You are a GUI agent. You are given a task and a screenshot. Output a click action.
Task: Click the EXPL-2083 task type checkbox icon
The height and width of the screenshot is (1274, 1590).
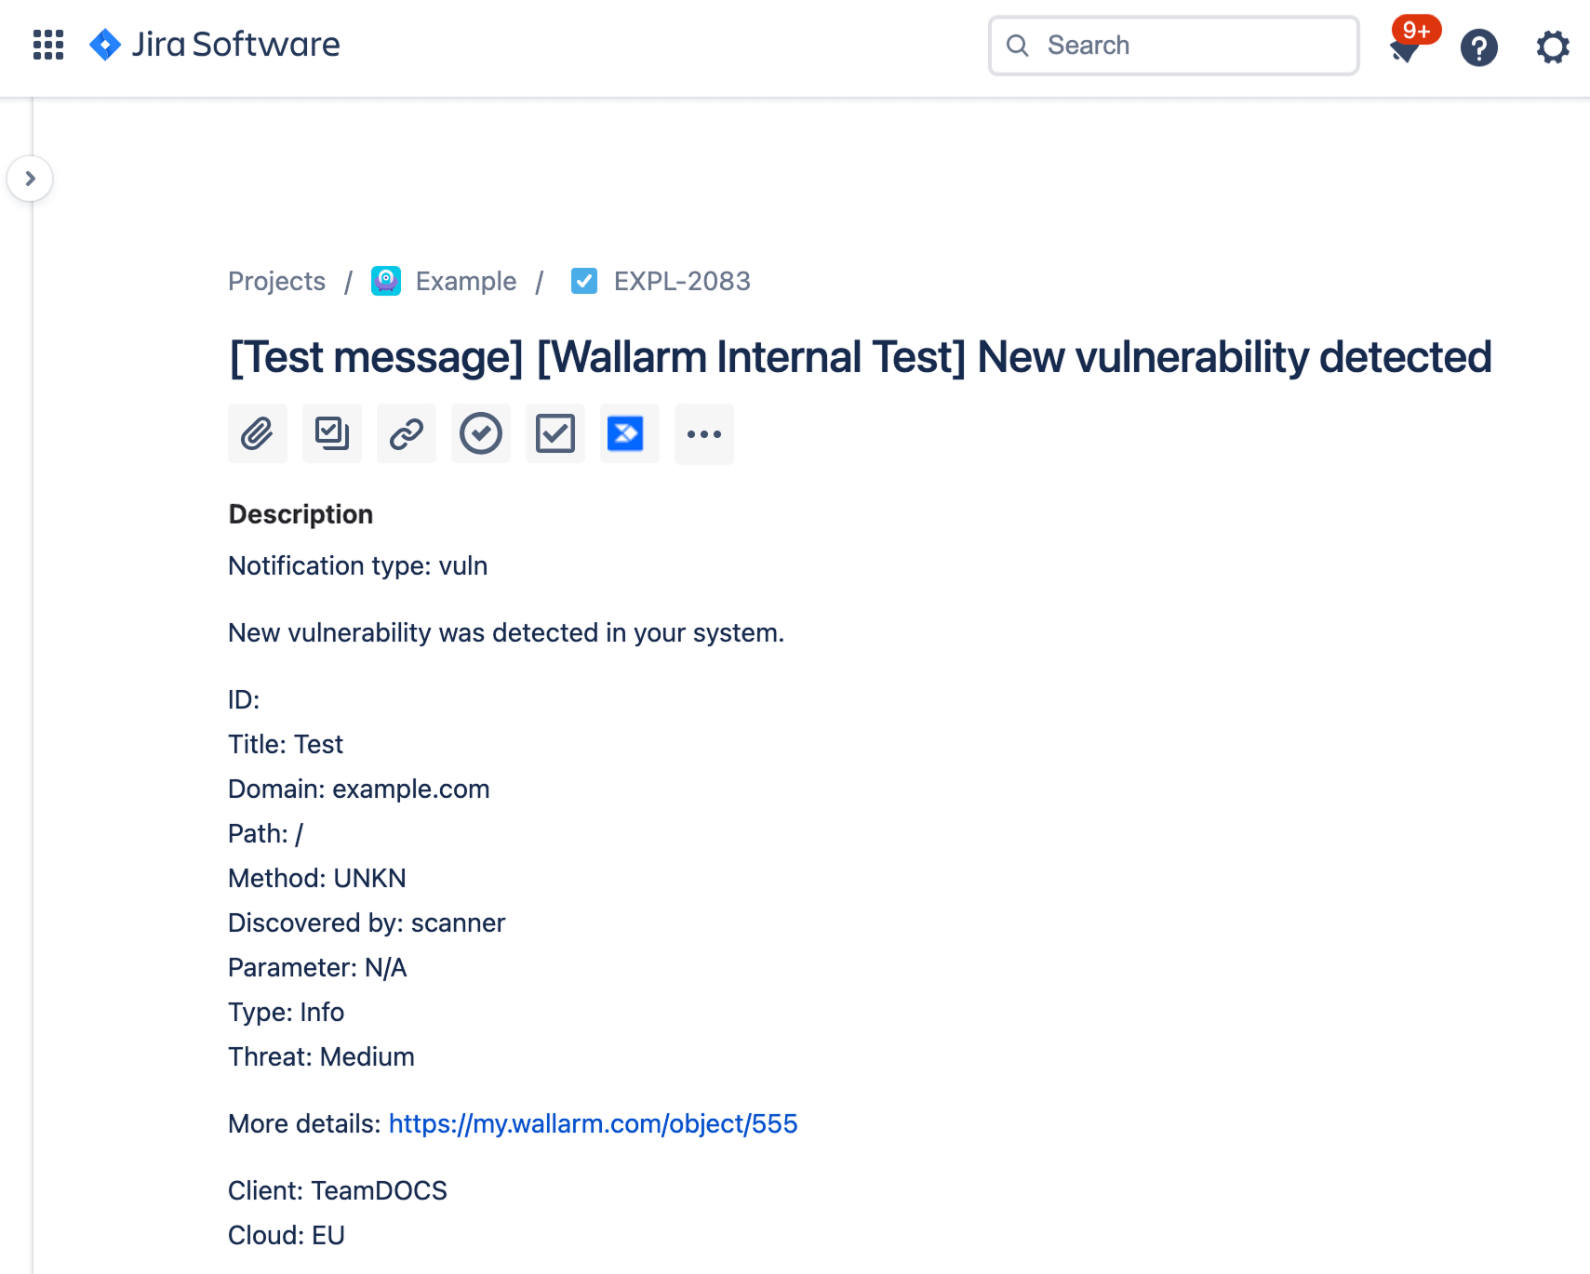coord(584,281)
